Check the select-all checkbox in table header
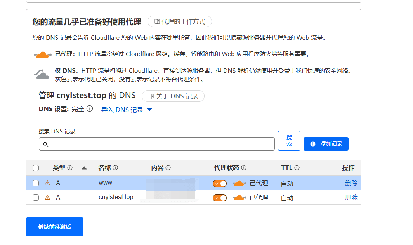Screen dimensions: 413x245 36,168
